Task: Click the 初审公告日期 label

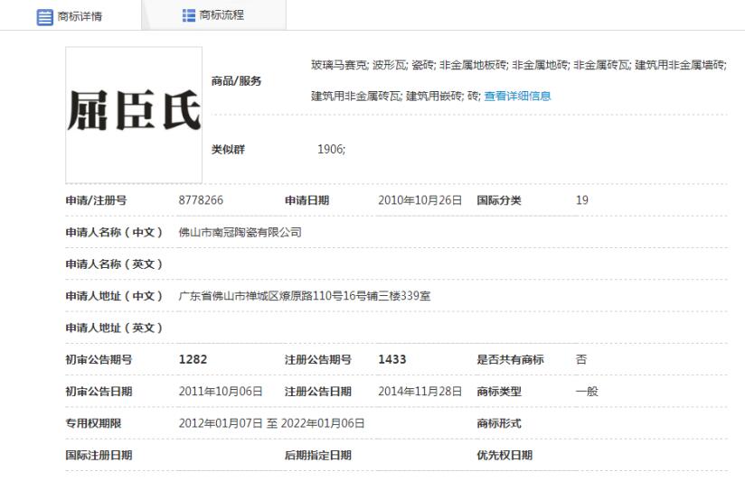Action: (99, 392)
